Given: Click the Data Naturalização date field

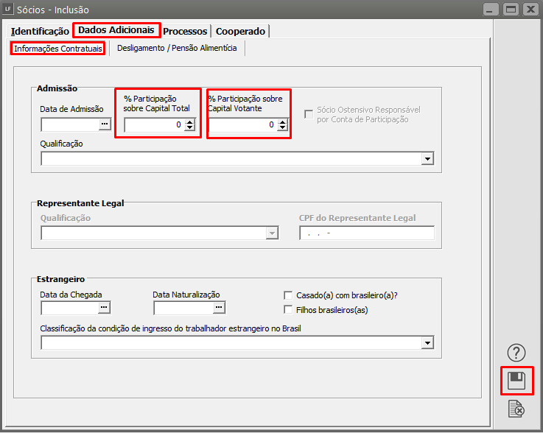Looking at the screenshot, I should (x=183, y=307).
